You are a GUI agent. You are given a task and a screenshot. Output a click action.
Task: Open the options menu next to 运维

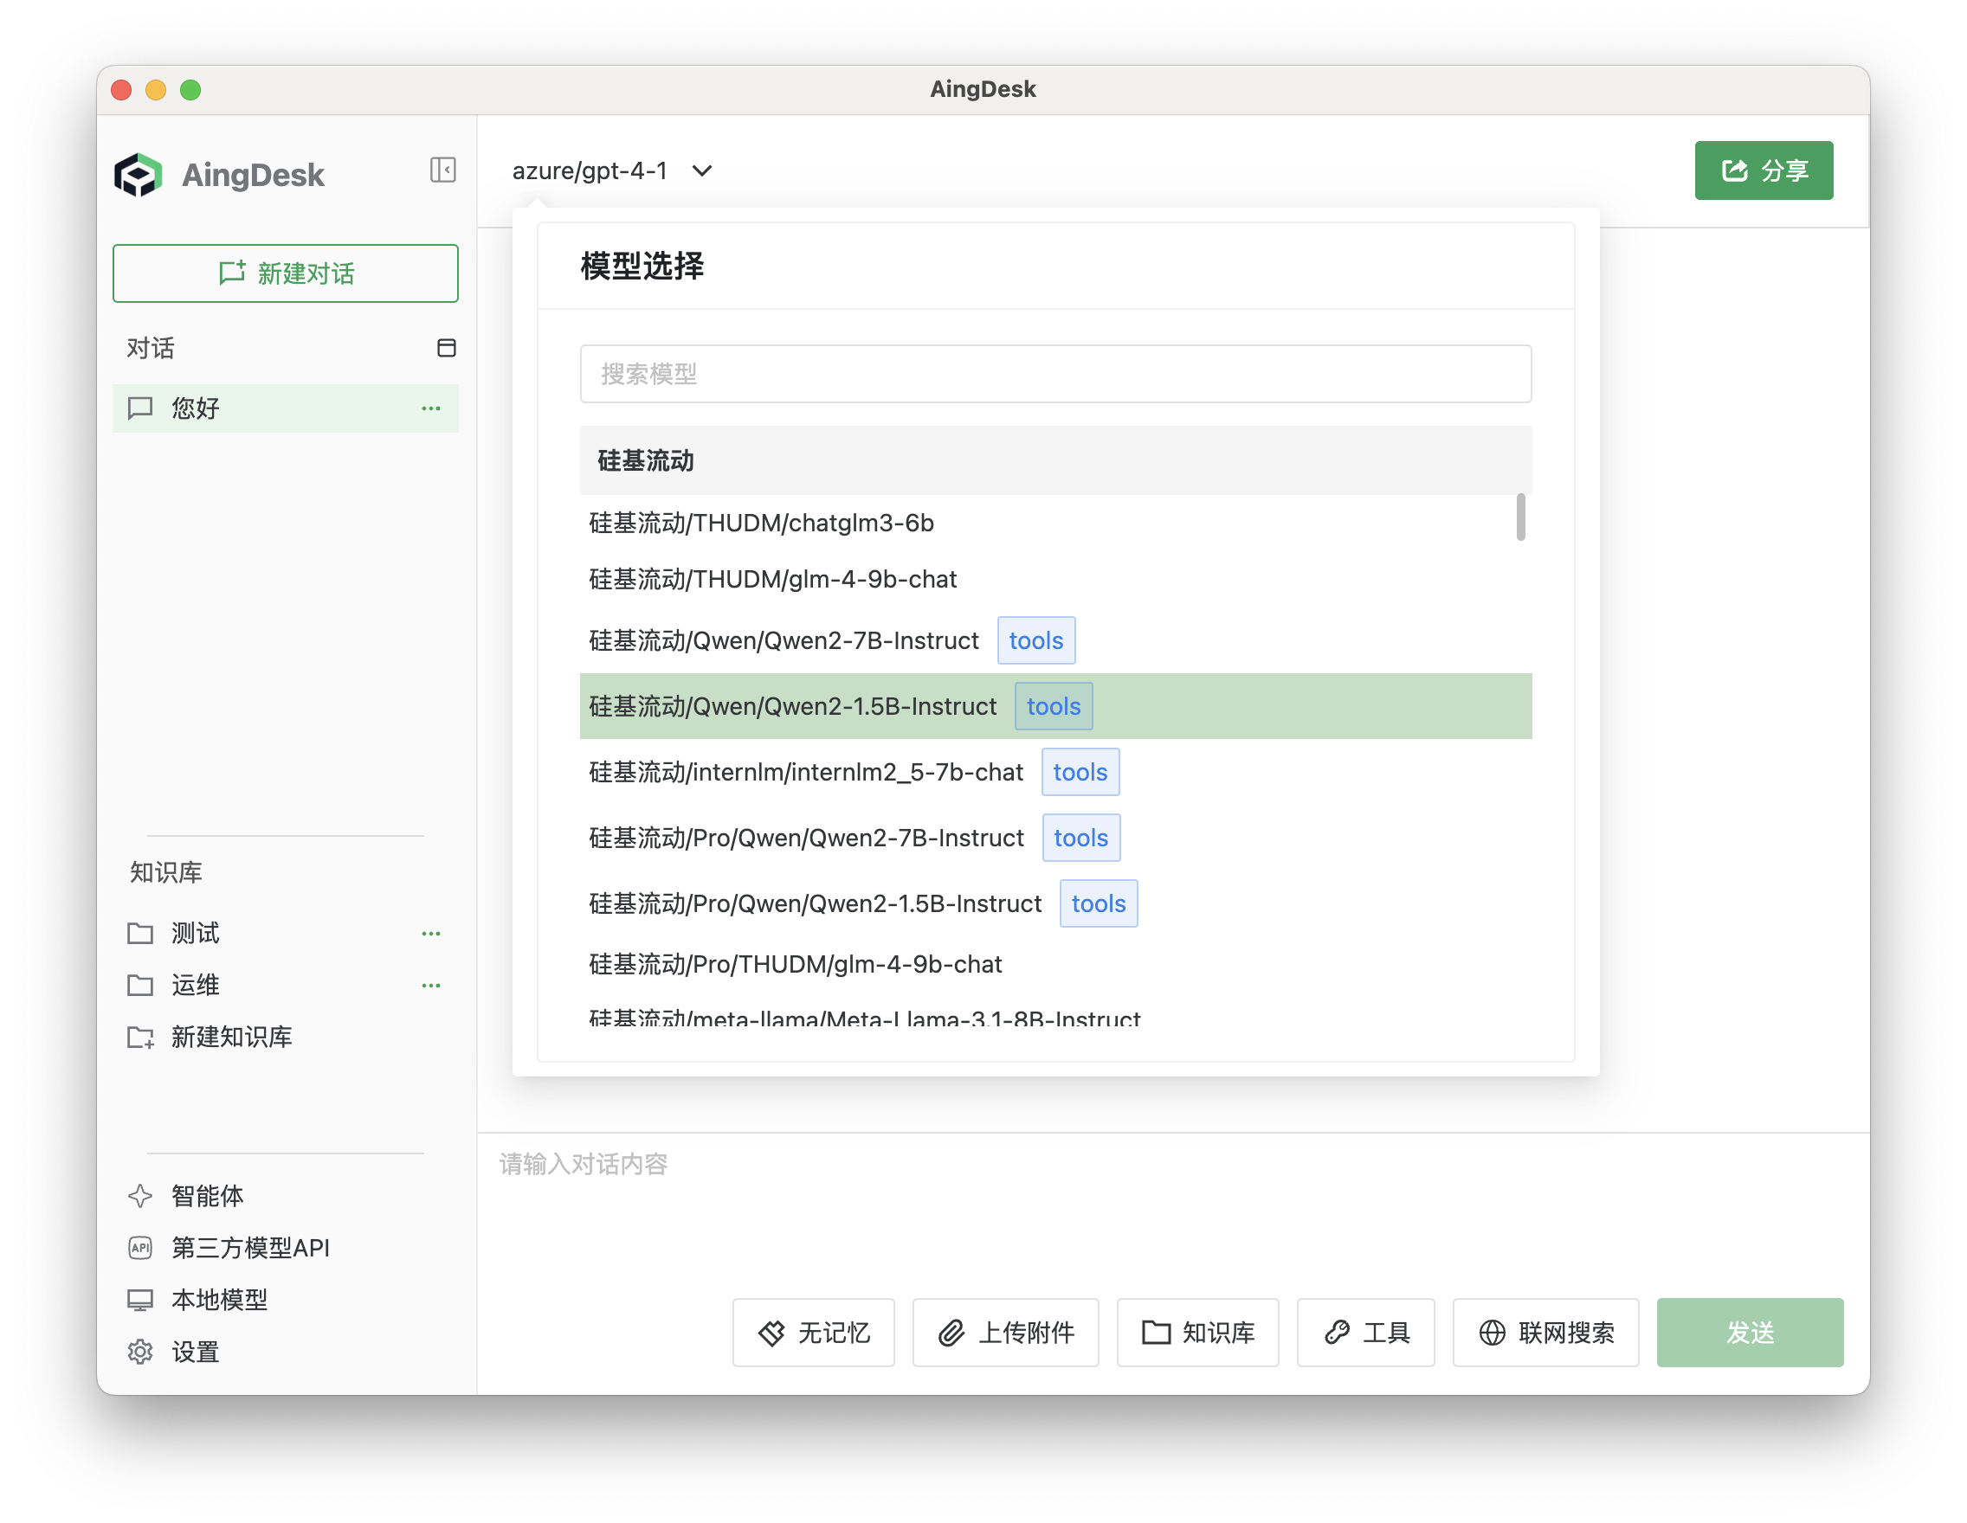click(x=431, y=985)
